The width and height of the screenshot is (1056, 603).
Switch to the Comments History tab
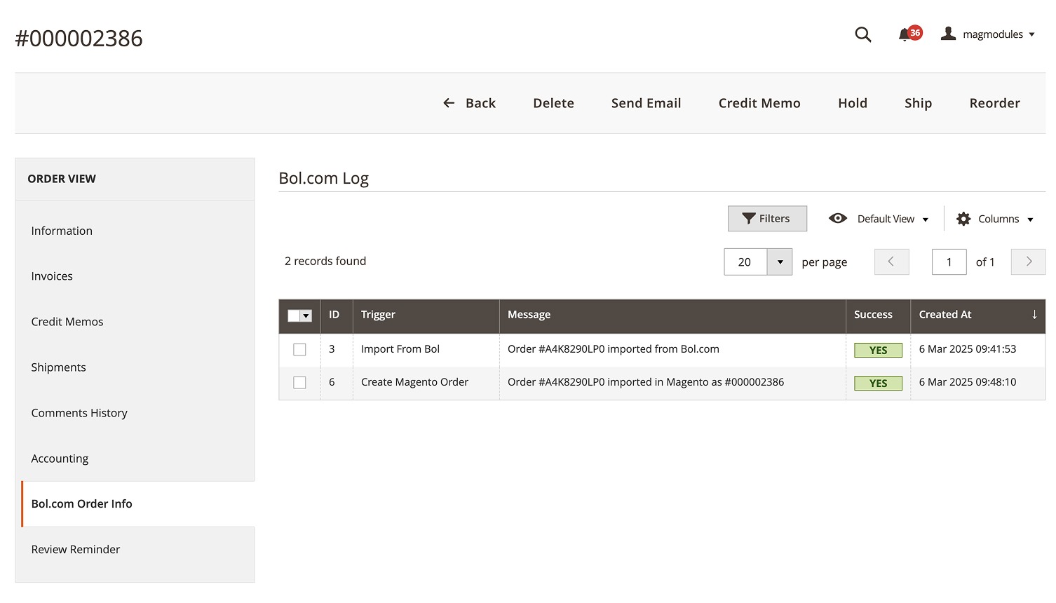coord(79,413)
